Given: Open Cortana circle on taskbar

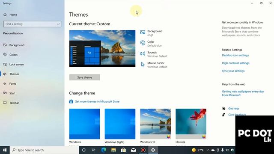Looking at the screenshot, I should coord(84,150).
